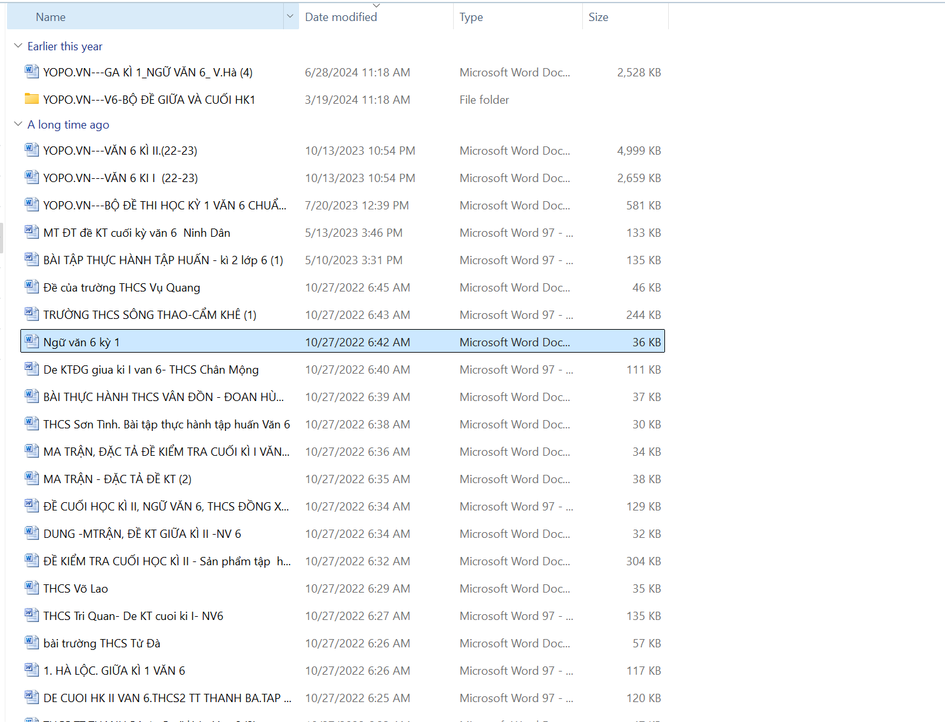The image size is (945, 725).
Task: Click size value '117 KB'
Action: pos(643,671)
